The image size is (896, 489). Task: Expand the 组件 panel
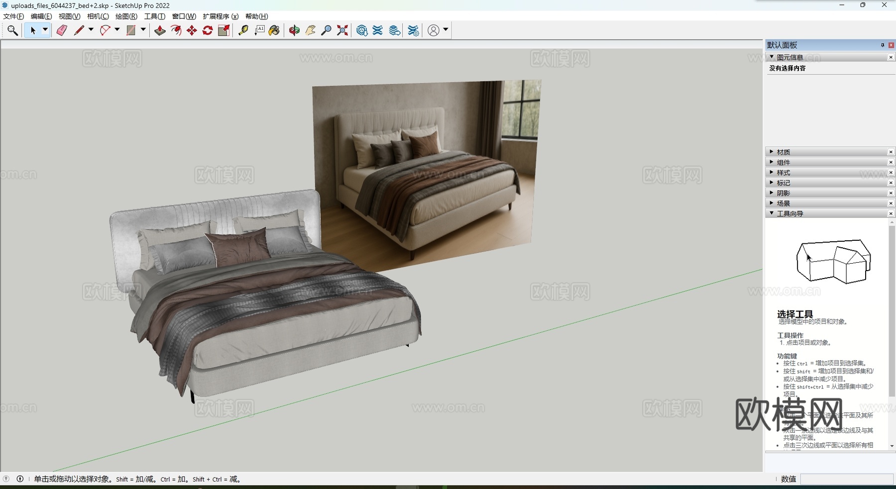772,162
